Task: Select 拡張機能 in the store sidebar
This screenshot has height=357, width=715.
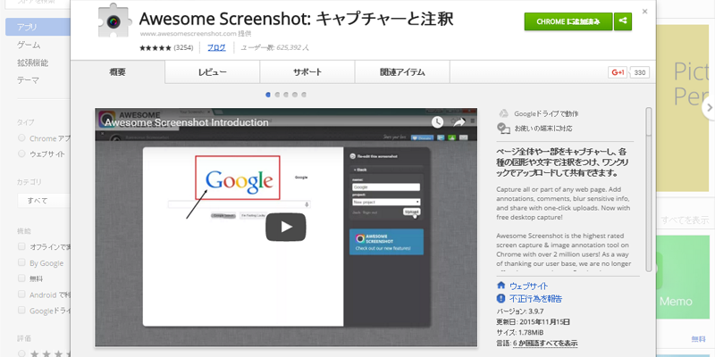Action: [x=32, y=62]
